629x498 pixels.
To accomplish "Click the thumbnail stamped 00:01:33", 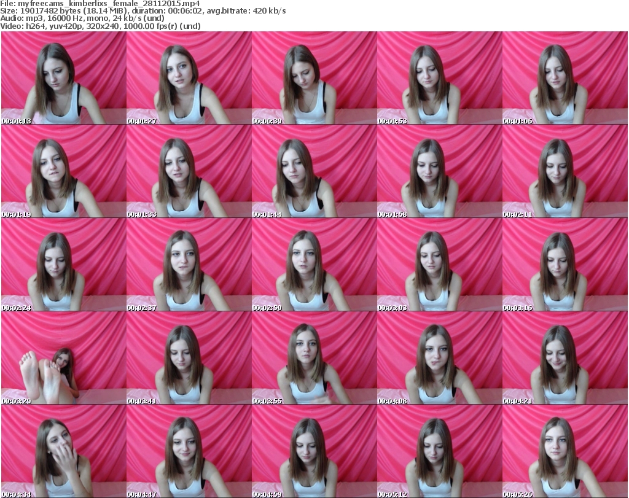I will click(x=189, y=171).
